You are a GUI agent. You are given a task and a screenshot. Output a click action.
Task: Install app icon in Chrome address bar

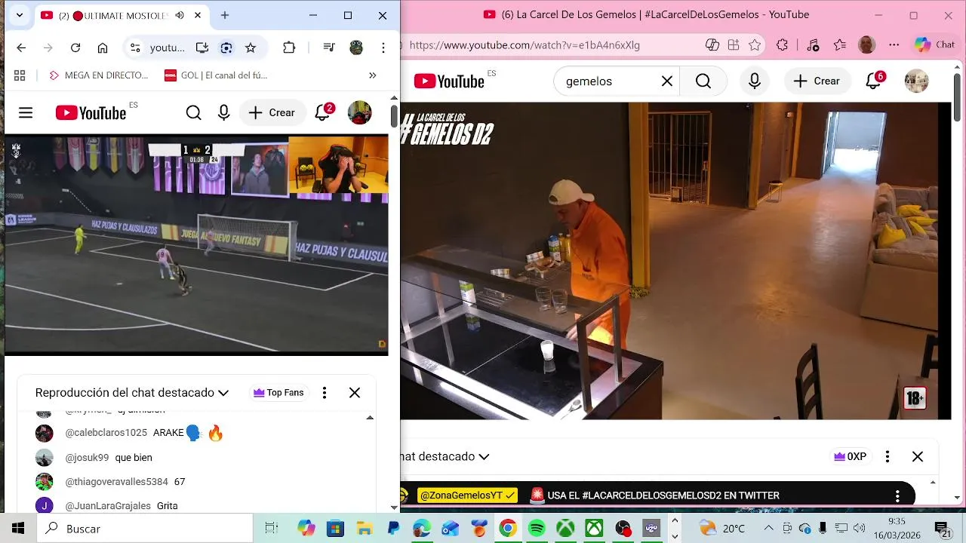202,48
